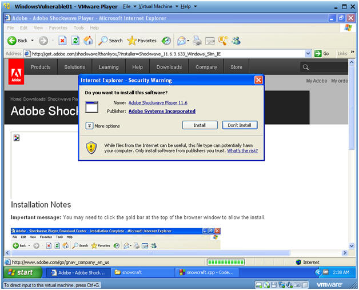Open the address bar dropdown arrow

tap(308, 54)
